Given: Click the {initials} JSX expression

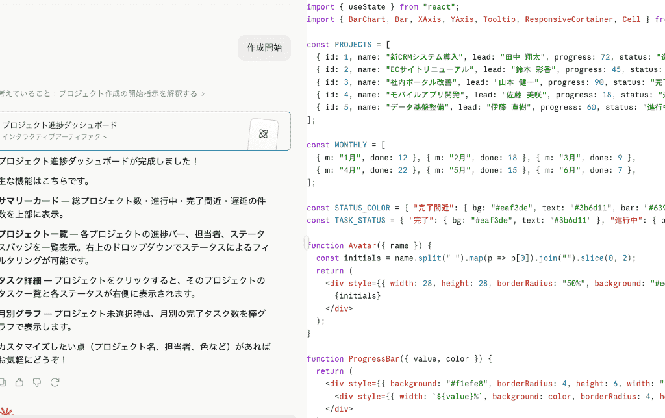Looking at the screenshot, I should [358, 296].
